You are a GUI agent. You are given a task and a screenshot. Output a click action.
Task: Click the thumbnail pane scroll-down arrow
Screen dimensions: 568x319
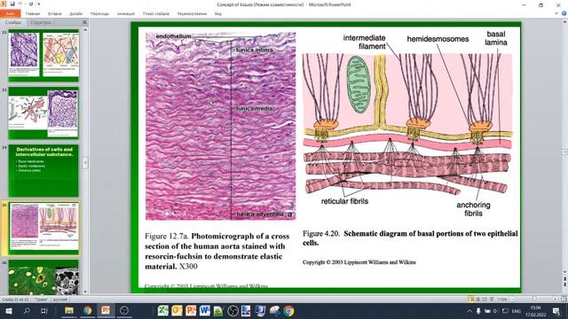tap(85, 292)
